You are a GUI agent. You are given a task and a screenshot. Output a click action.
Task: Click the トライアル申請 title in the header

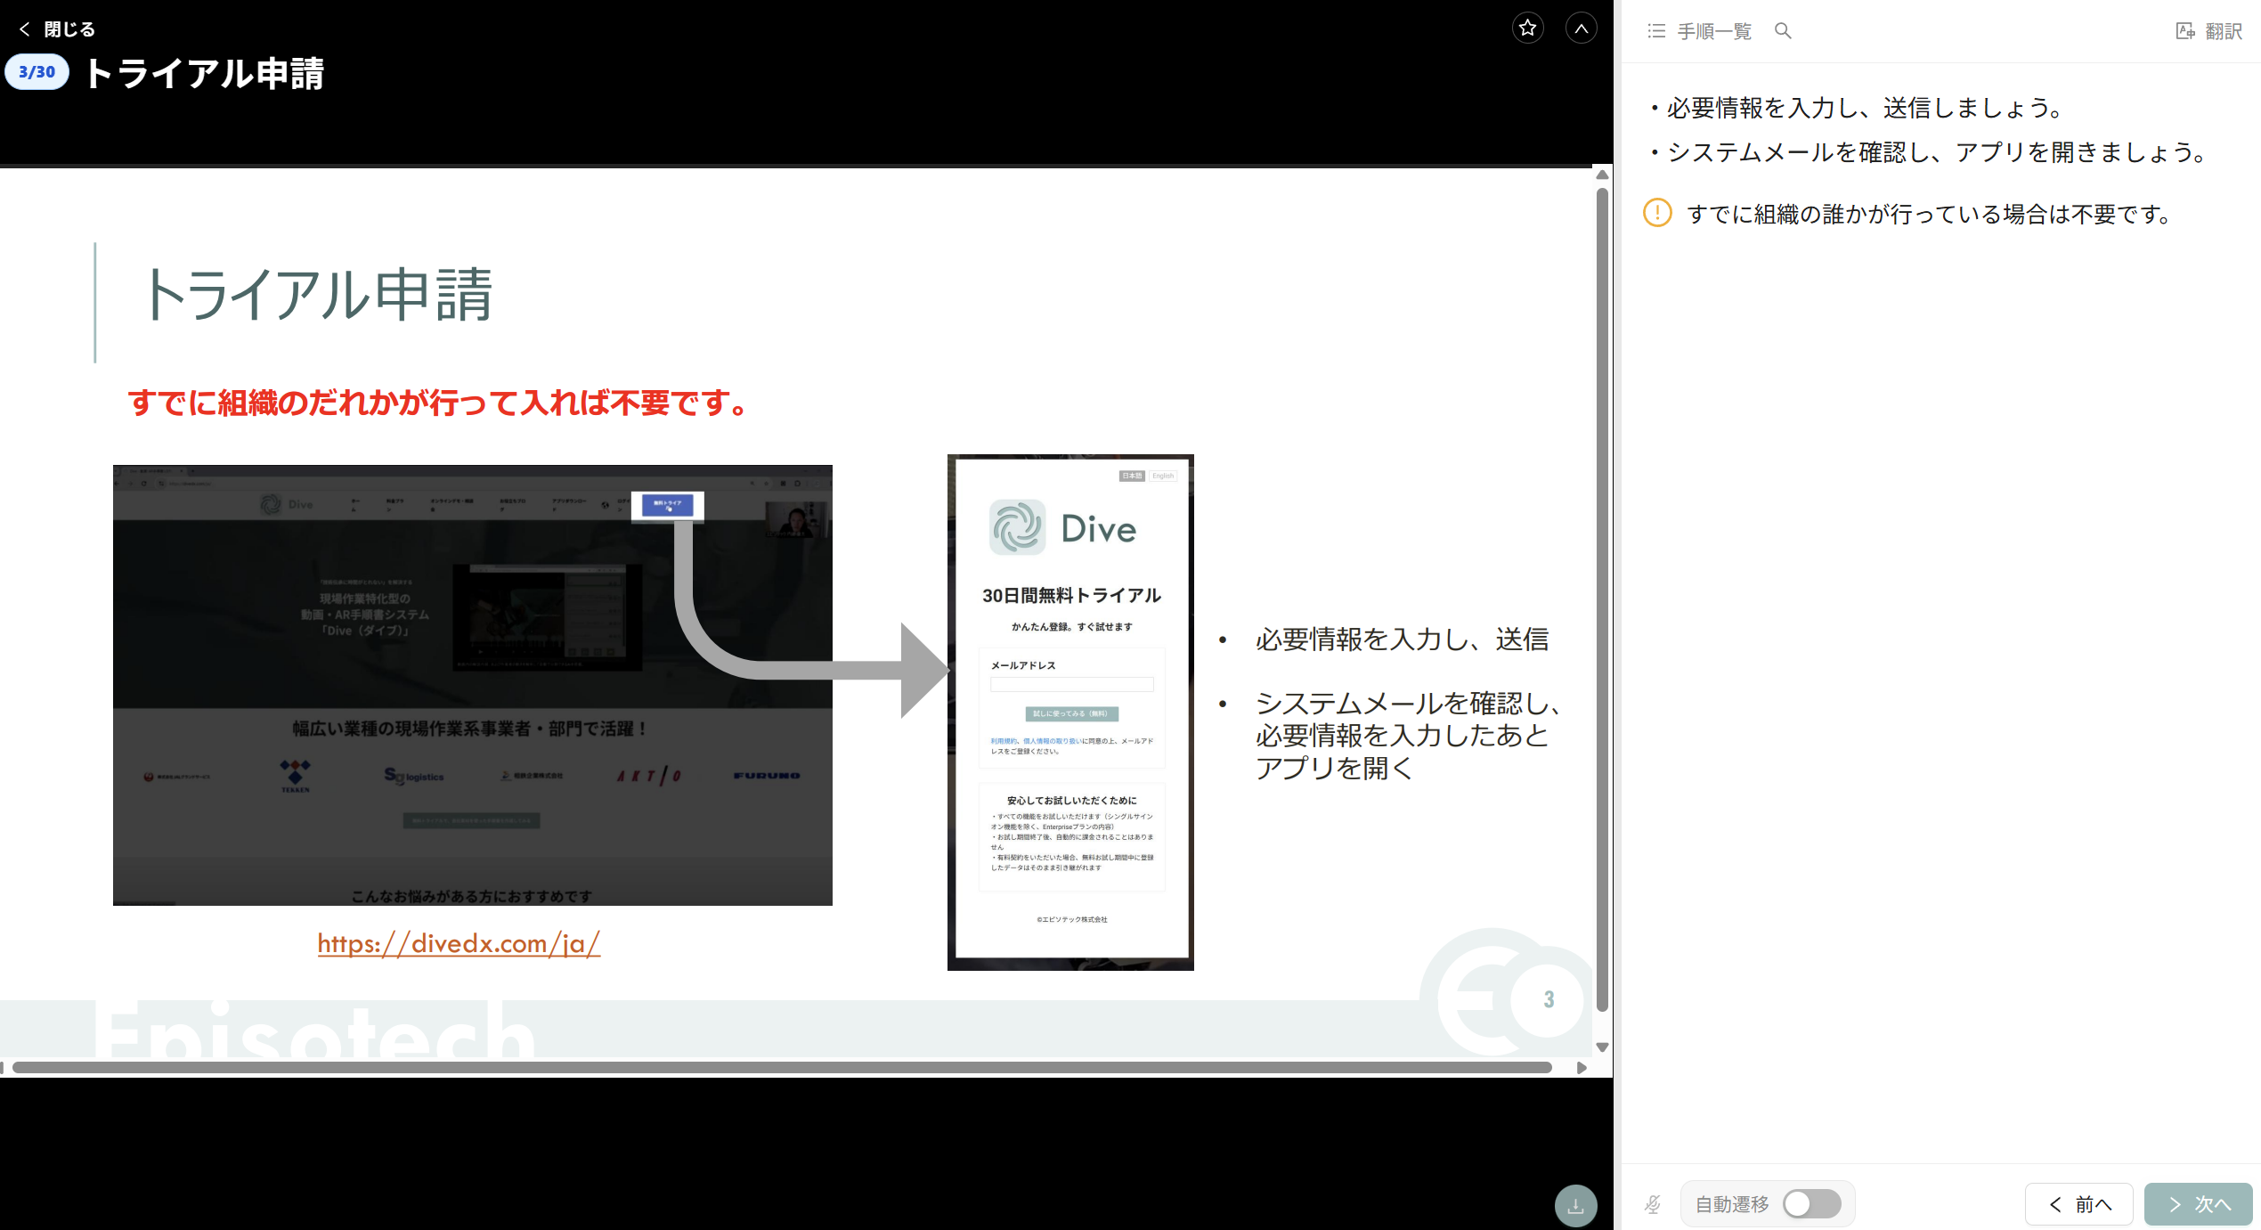click(205, 73)
